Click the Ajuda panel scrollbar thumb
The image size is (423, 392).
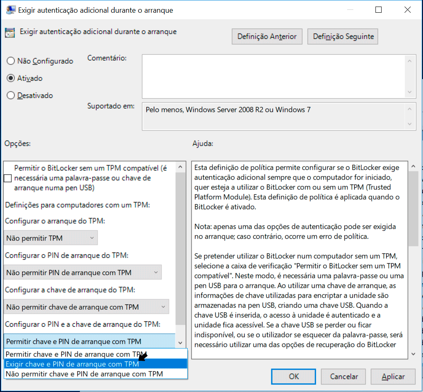[413, 209]
